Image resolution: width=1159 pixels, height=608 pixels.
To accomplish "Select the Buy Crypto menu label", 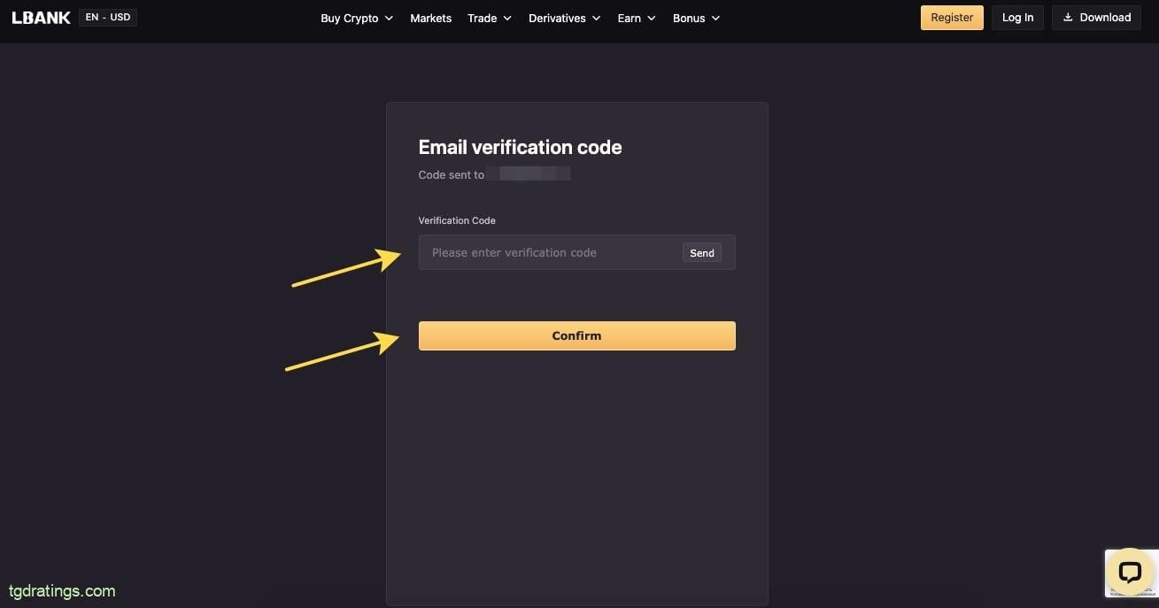I will coord(349,19).
